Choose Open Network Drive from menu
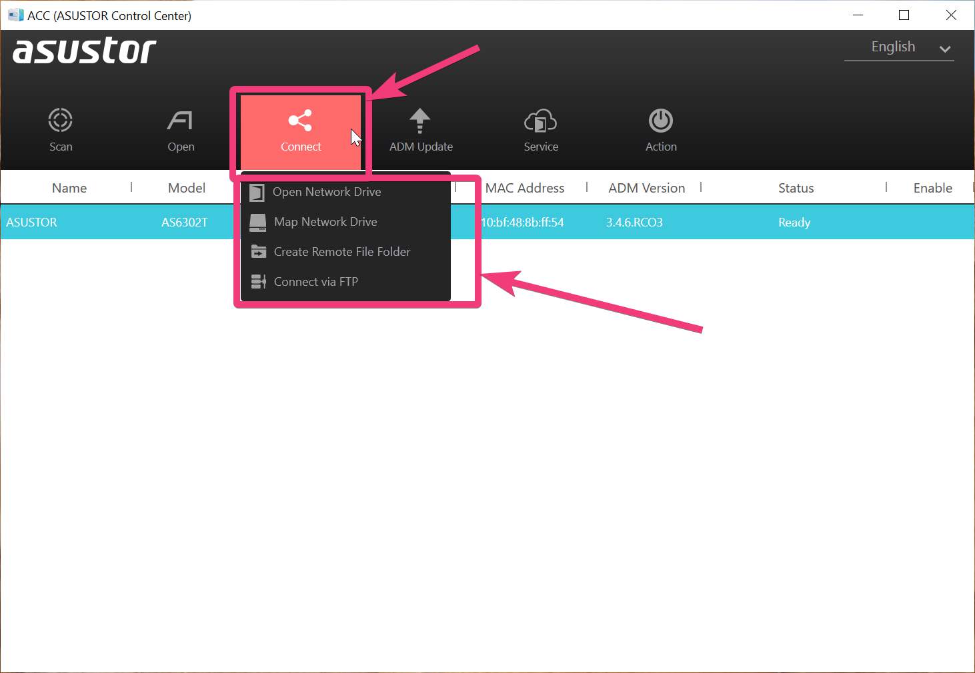 [x=345, y=192]
